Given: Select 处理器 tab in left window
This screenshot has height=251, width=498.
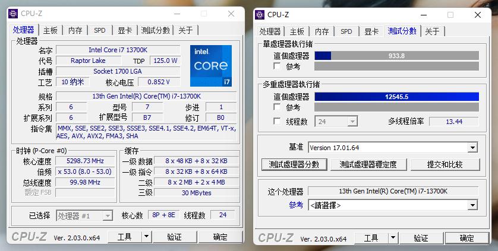Looking at the screenshot, I should point(24,30).
